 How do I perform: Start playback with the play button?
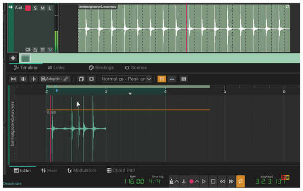pos(204,181)
